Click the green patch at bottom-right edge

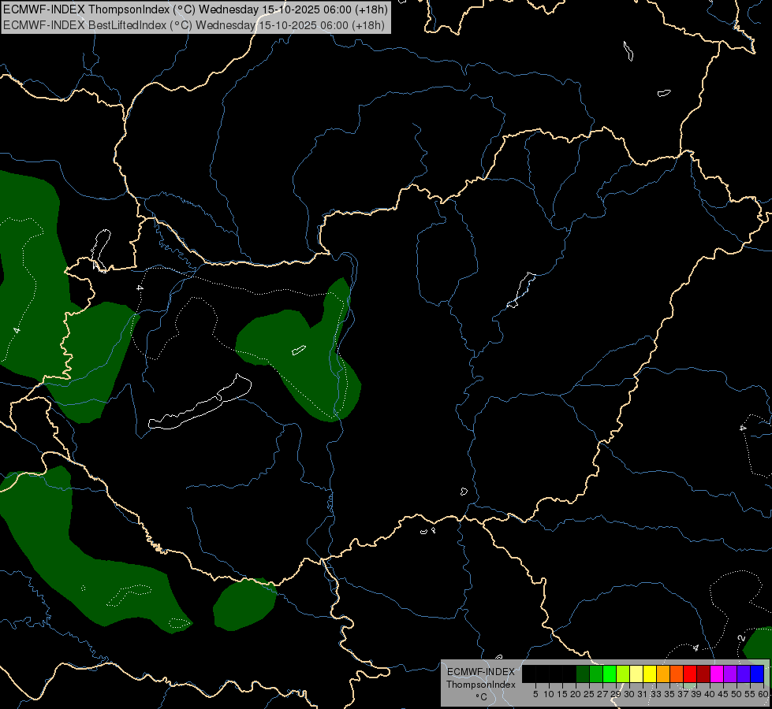click(x=759, y=644)
